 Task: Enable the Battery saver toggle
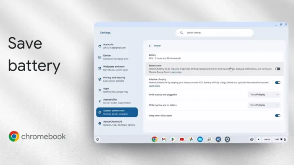(278, 69)
